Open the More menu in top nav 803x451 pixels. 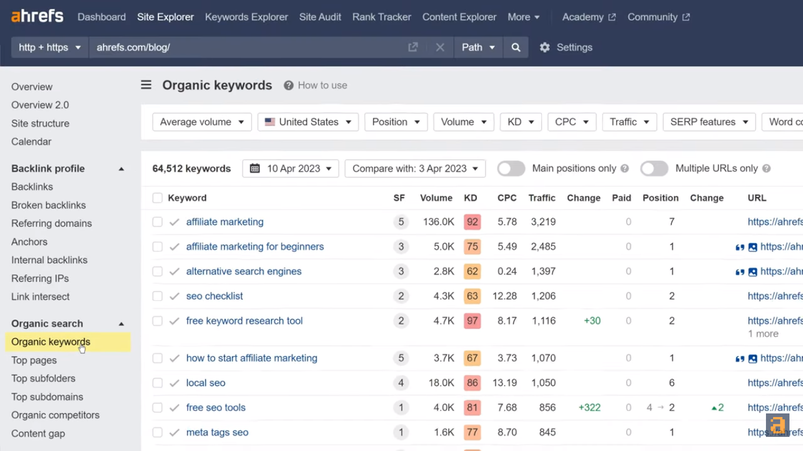pyautogui.click(x=523, y=17)
